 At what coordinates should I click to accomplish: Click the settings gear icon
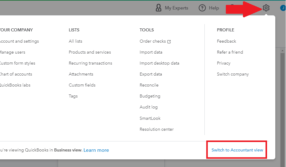[266, 8]
